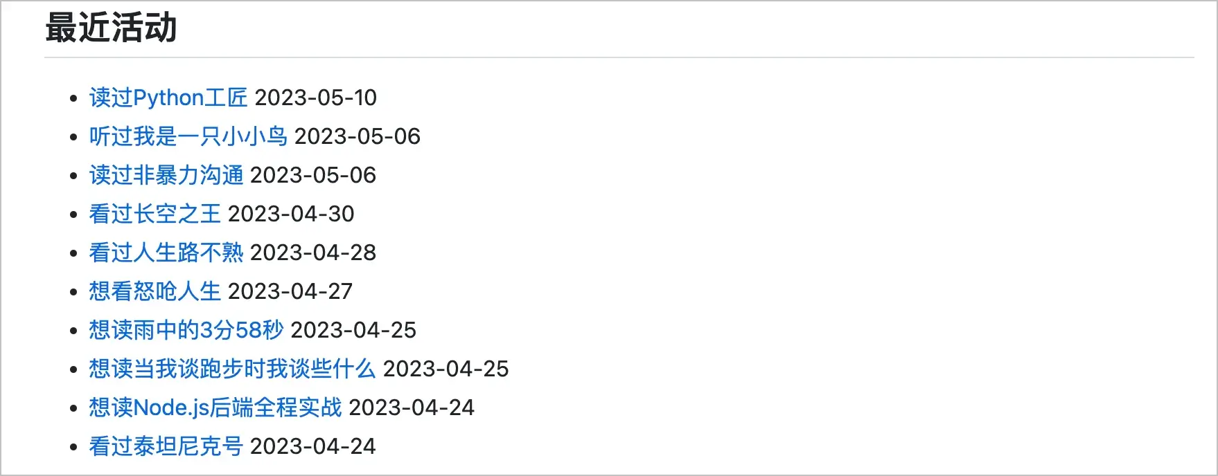The height and width of the screenshot is (476, 1218).
Task: Click the date beside 想读Node.js后端全程实战
Action: pos(412,408)
